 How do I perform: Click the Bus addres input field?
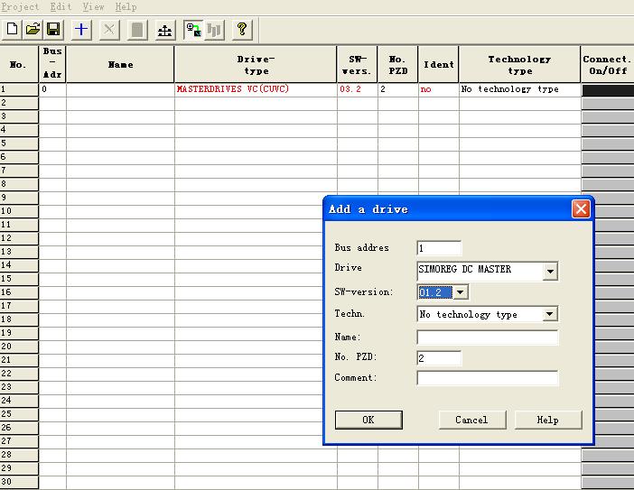[x=439, y=248]
